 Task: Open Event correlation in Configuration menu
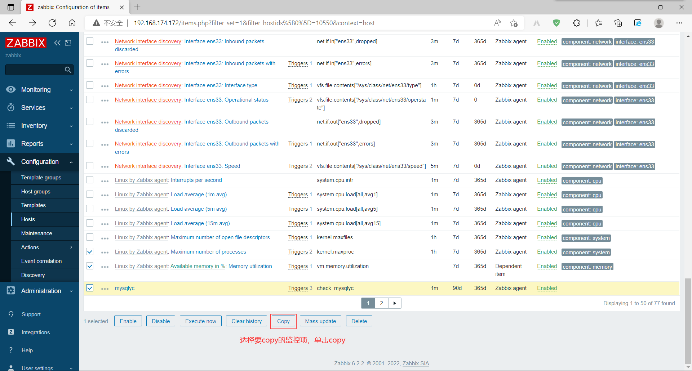pyautogui.click(x=41, y=261)
